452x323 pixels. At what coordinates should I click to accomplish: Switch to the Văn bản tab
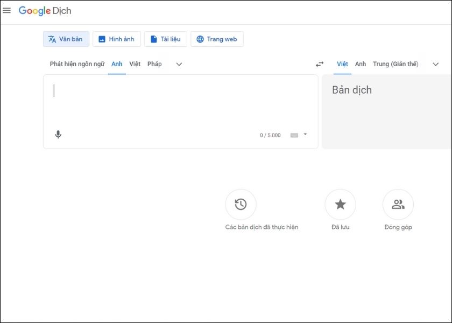tap(66, 39)
